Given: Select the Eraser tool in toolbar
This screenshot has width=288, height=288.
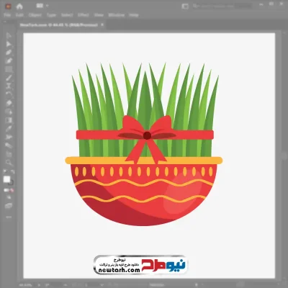Looking at the screenshot, I should tap(9, 104).
